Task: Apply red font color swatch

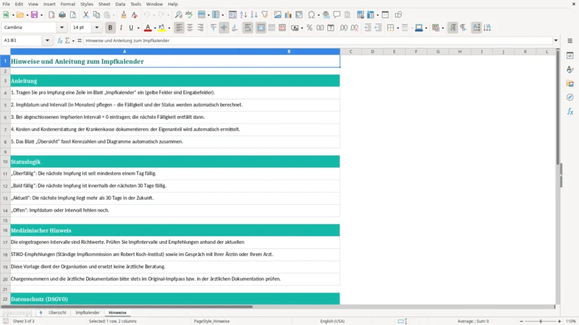Action: click(x=148, y=28)
